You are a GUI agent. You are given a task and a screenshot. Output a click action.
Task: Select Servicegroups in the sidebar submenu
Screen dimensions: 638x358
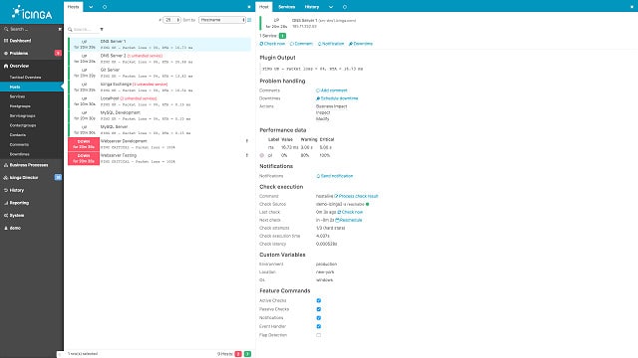click(x=22, y=115)
